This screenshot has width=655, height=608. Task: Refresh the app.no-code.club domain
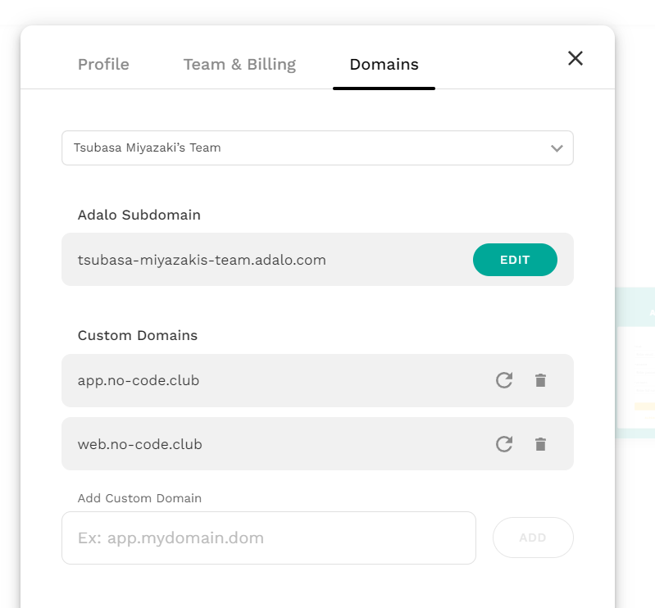tap(504, 380)
